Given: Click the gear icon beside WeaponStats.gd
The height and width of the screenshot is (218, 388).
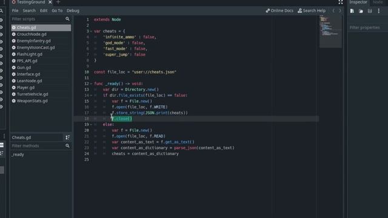Looking at the screenshot, I should (13, 101).
